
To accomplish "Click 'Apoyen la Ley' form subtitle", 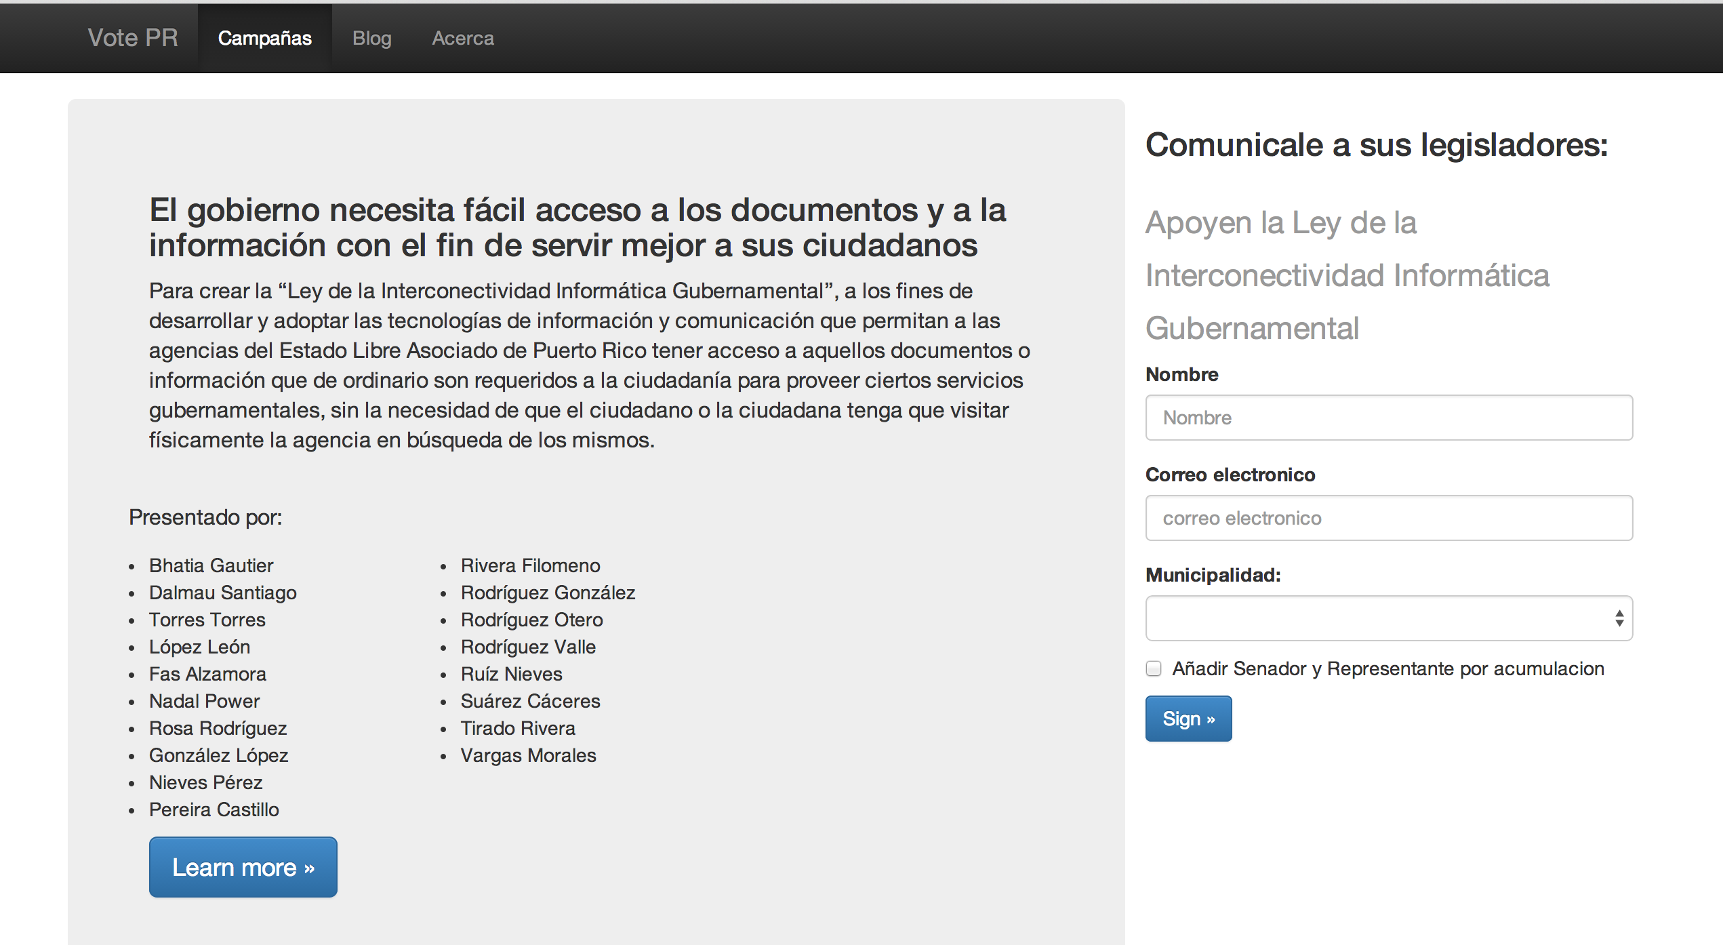I will (x=1347, y=275).
